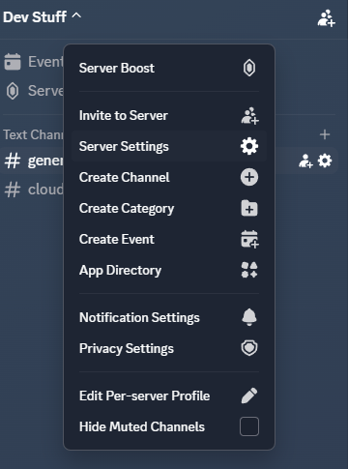Click the Text Channels category header
The height and width of the screenshot is (469, 348).
(33, 134)
